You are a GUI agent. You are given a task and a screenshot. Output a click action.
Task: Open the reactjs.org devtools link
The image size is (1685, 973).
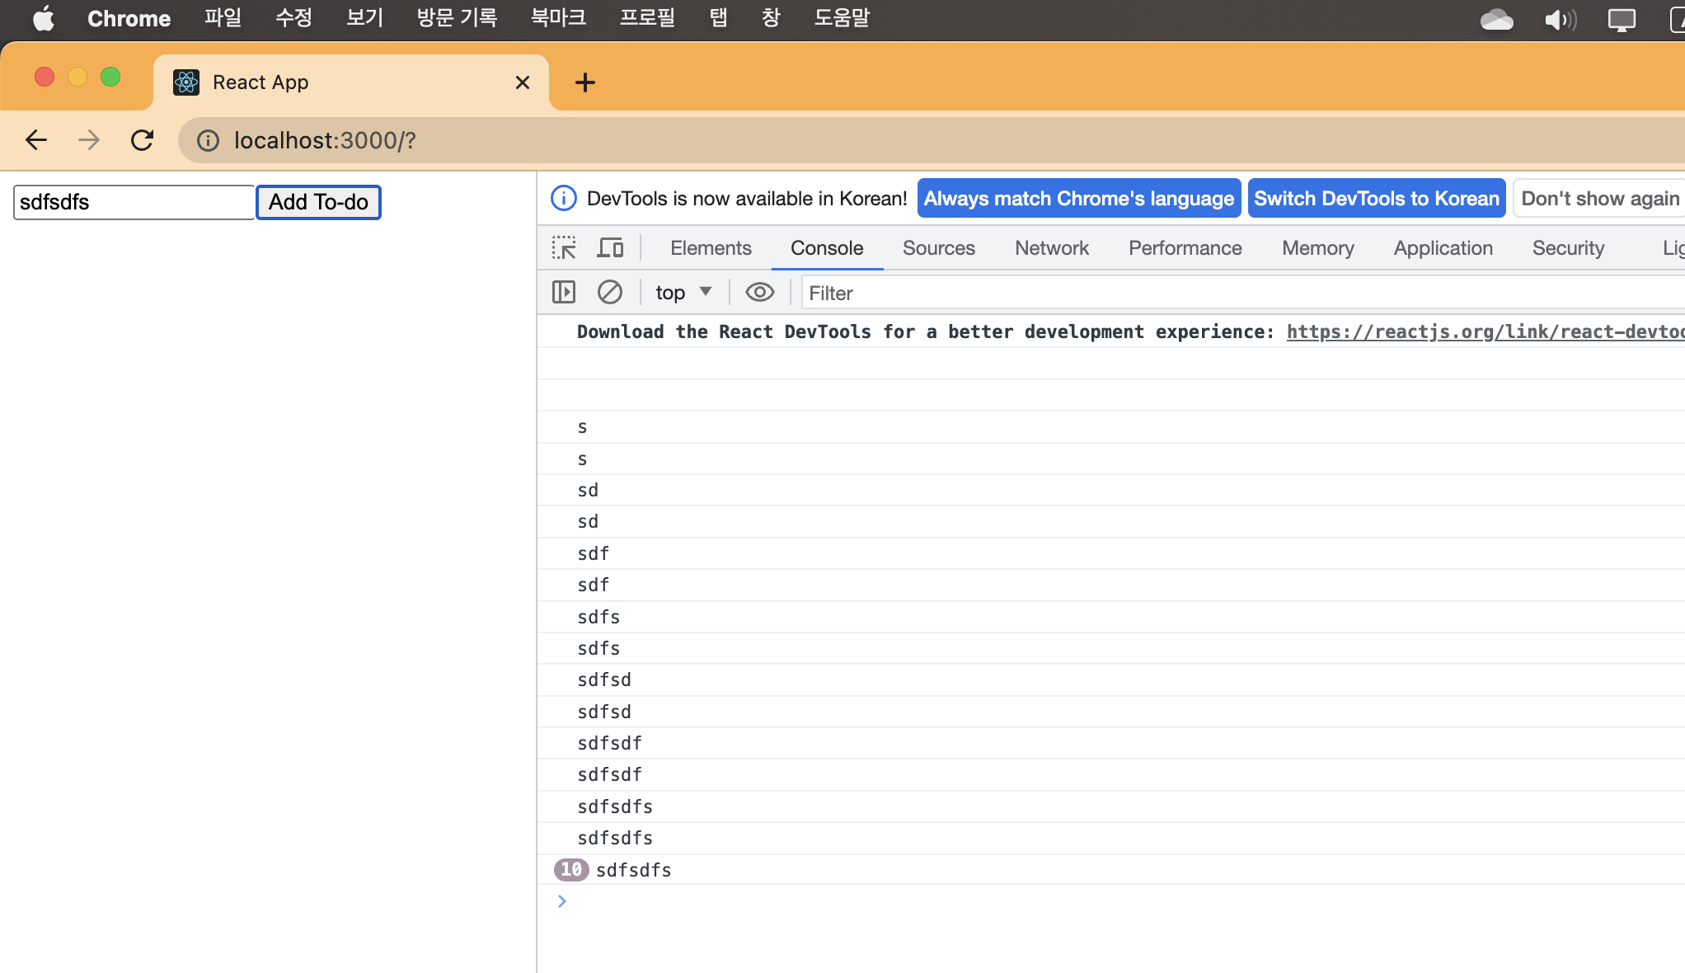tap(1484, 331)
